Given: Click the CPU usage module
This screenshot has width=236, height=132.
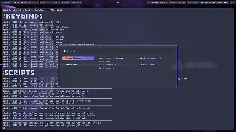Looking at the screenshot, I should tap(50, 2).
